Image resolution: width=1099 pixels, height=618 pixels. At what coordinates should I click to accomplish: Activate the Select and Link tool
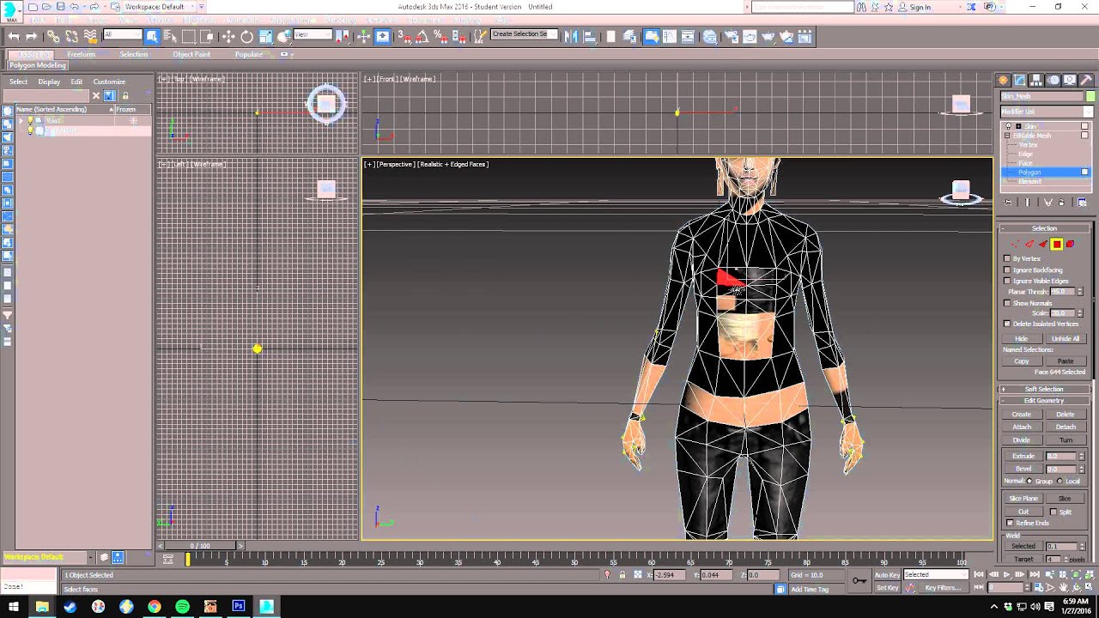(x=53, y=36)
